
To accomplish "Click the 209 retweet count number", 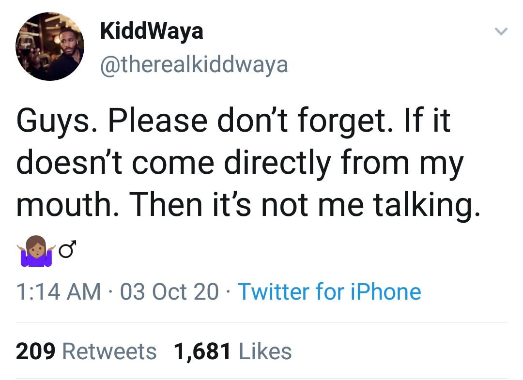I will [35, 351].
